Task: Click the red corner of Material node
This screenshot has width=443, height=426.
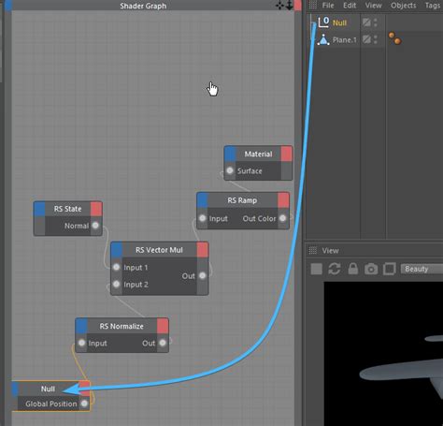Action: [x=286, y=154]
